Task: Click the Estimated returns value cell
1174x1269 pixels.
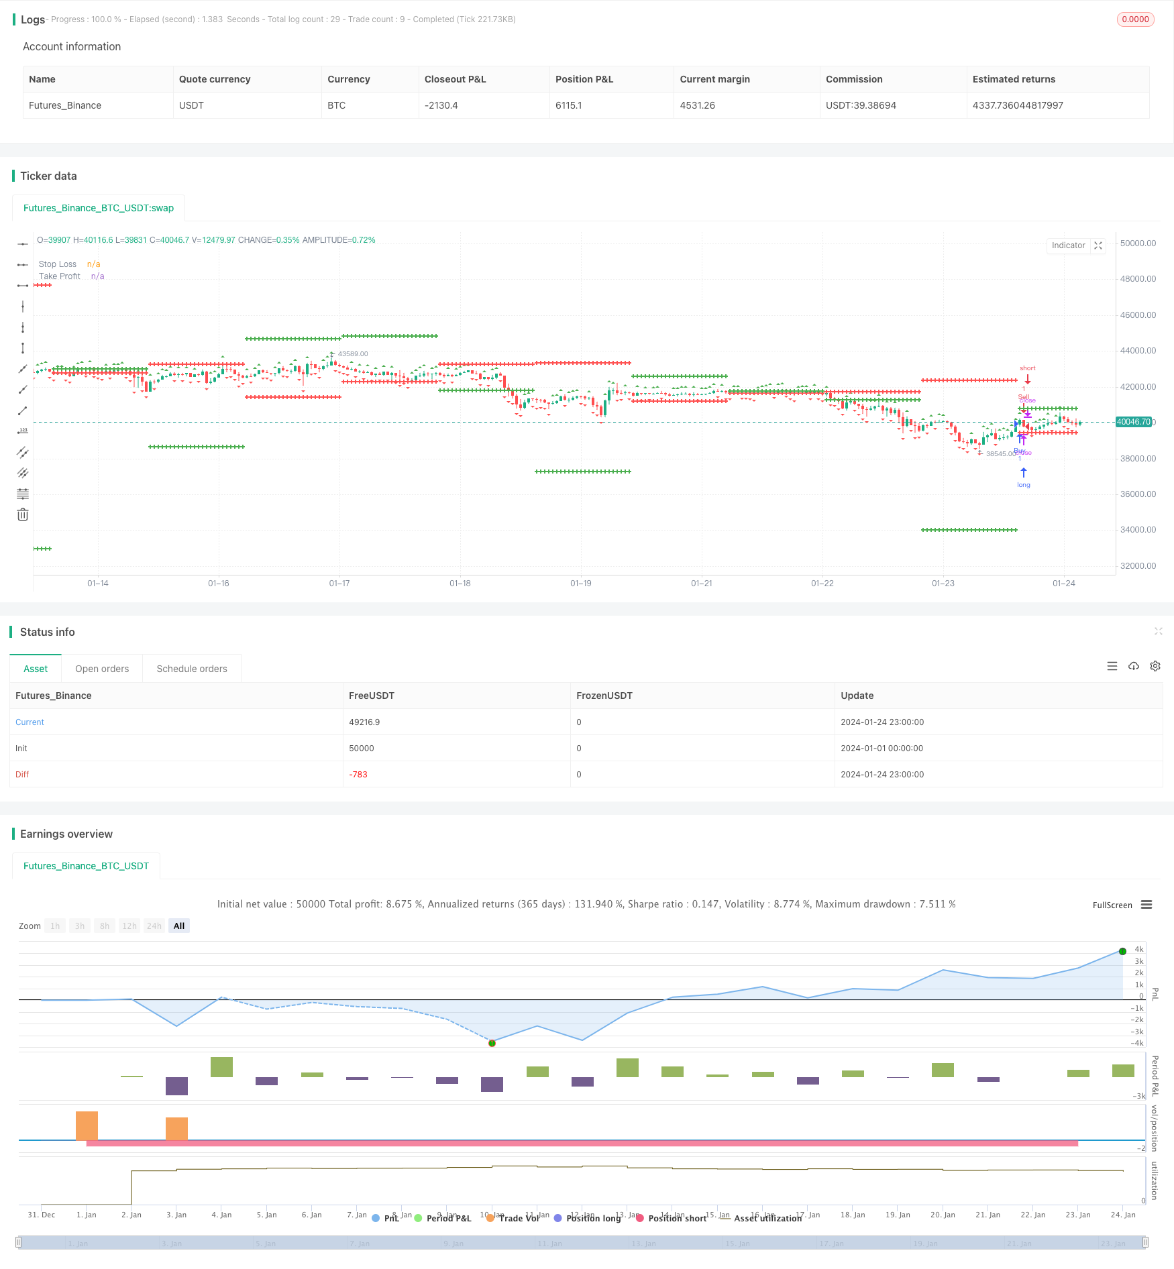Action: pos(1058,105)
